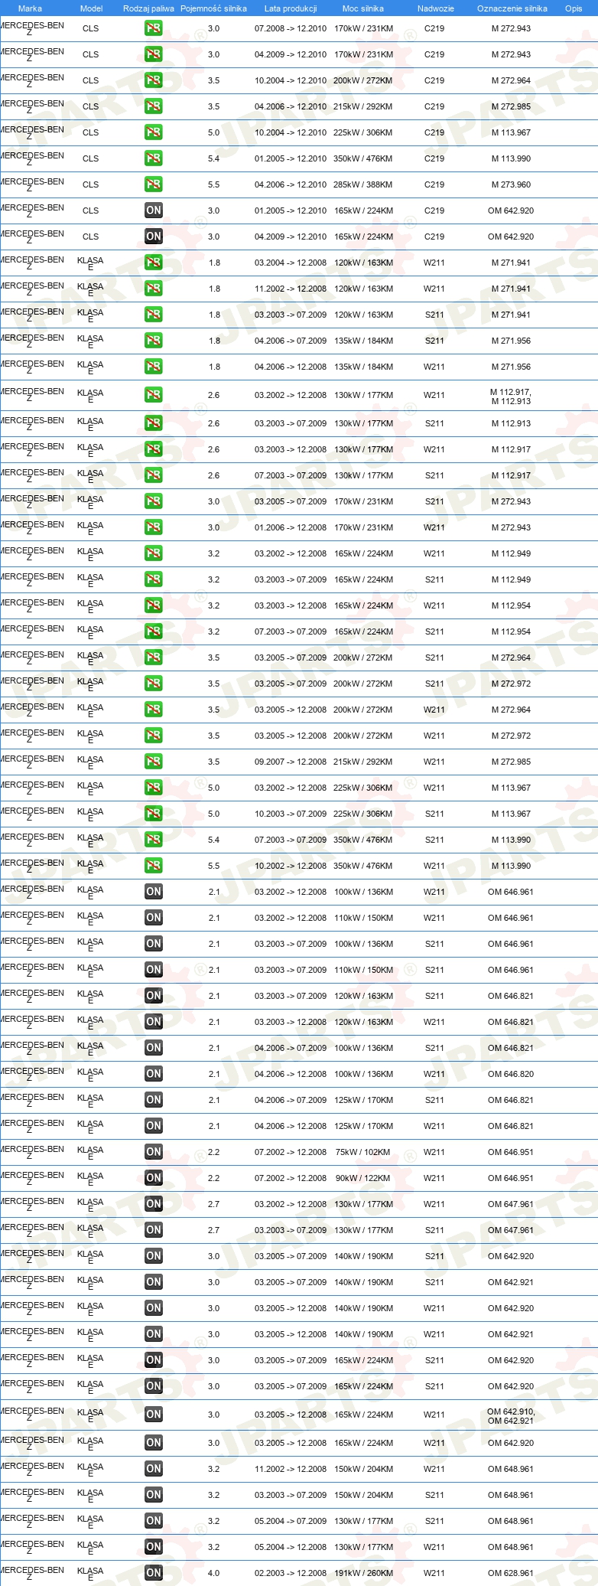Click the Rodzaj paliwa column header

pyautogui.click(x=148, y=8)
